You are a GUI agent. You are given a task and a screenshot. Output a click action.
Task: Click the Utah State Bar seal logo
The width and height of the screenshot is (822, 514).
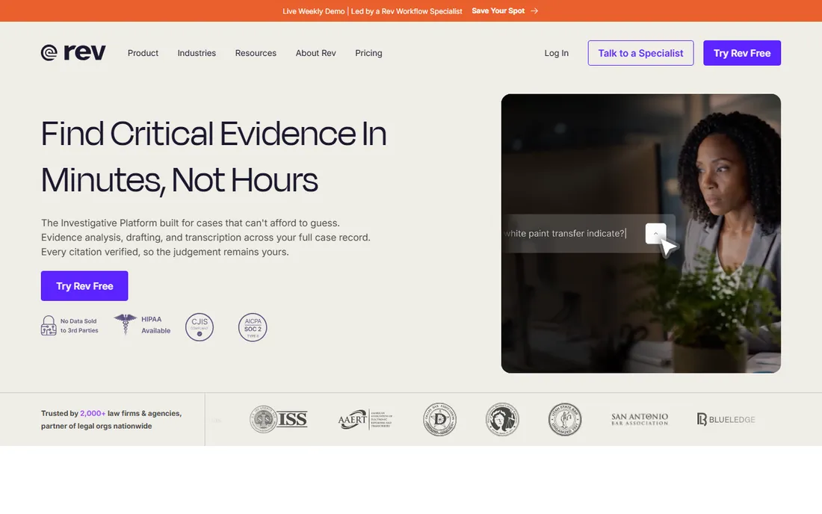click(x=565, y=419)
